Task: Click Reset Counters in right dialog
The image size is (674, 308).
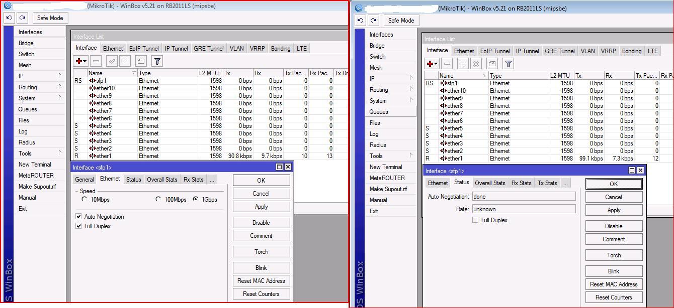Action: (x=614, y=297)
